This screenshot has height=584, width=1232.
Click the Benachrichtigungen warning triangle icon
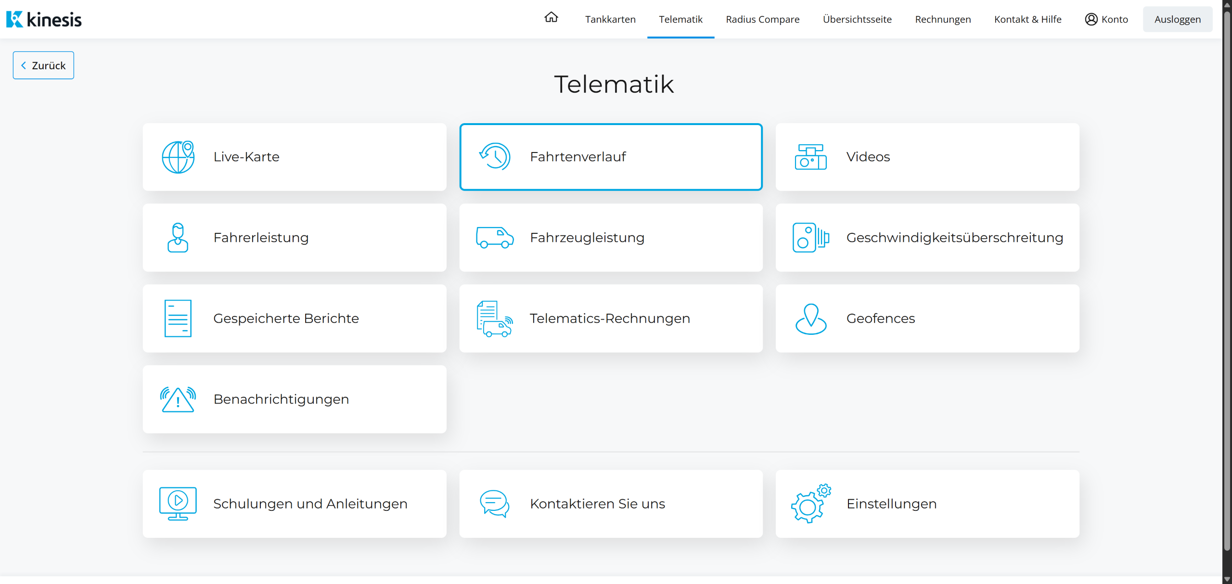(178, 399)
